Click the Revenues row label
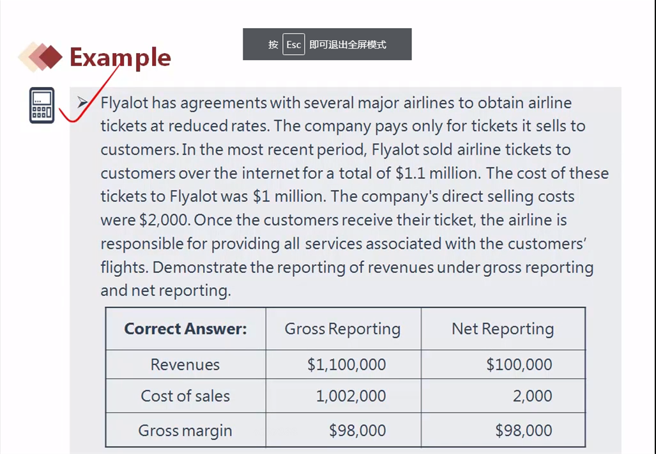The height and width of the screenshot is (454, 656). coord(185,364)
